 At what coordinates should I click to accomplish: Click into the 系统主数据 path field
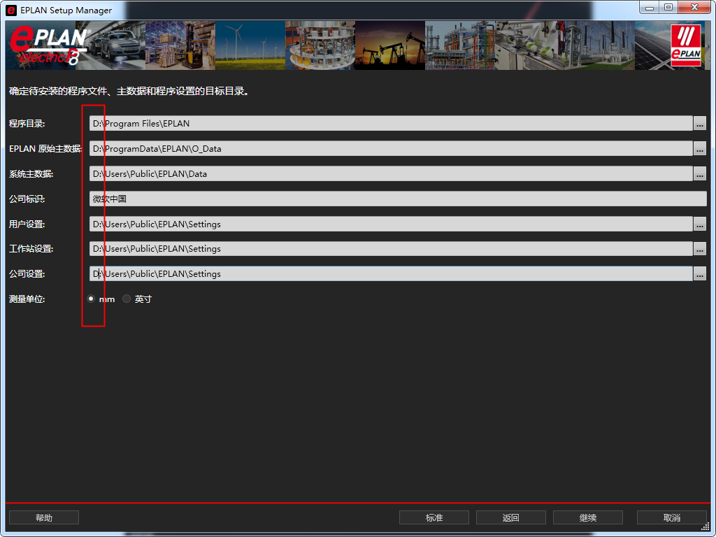392,174
